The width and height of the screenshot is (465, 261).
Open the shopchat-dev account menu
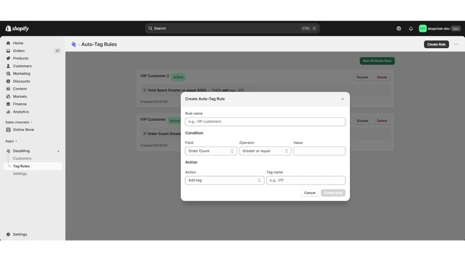pos(439,28)
